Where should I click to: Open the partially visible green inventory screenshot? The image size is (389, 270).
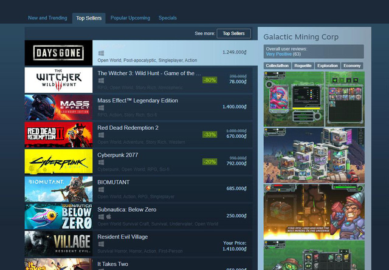pos(314,255)
